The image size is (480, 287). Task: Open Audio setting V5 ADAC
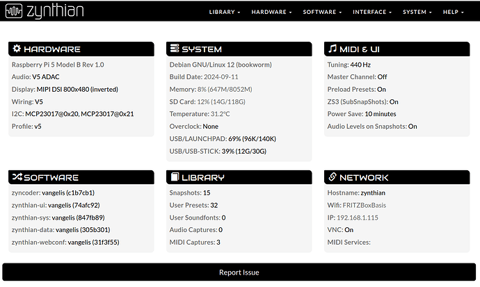click(46, 76)
